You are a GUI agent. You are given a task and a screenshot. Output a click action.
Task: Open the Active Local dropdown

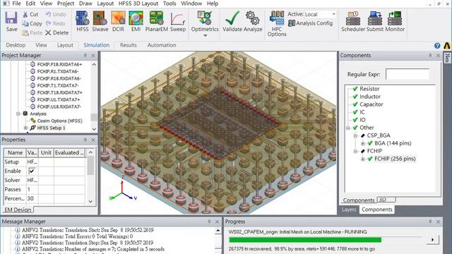(x=334, y=14)
